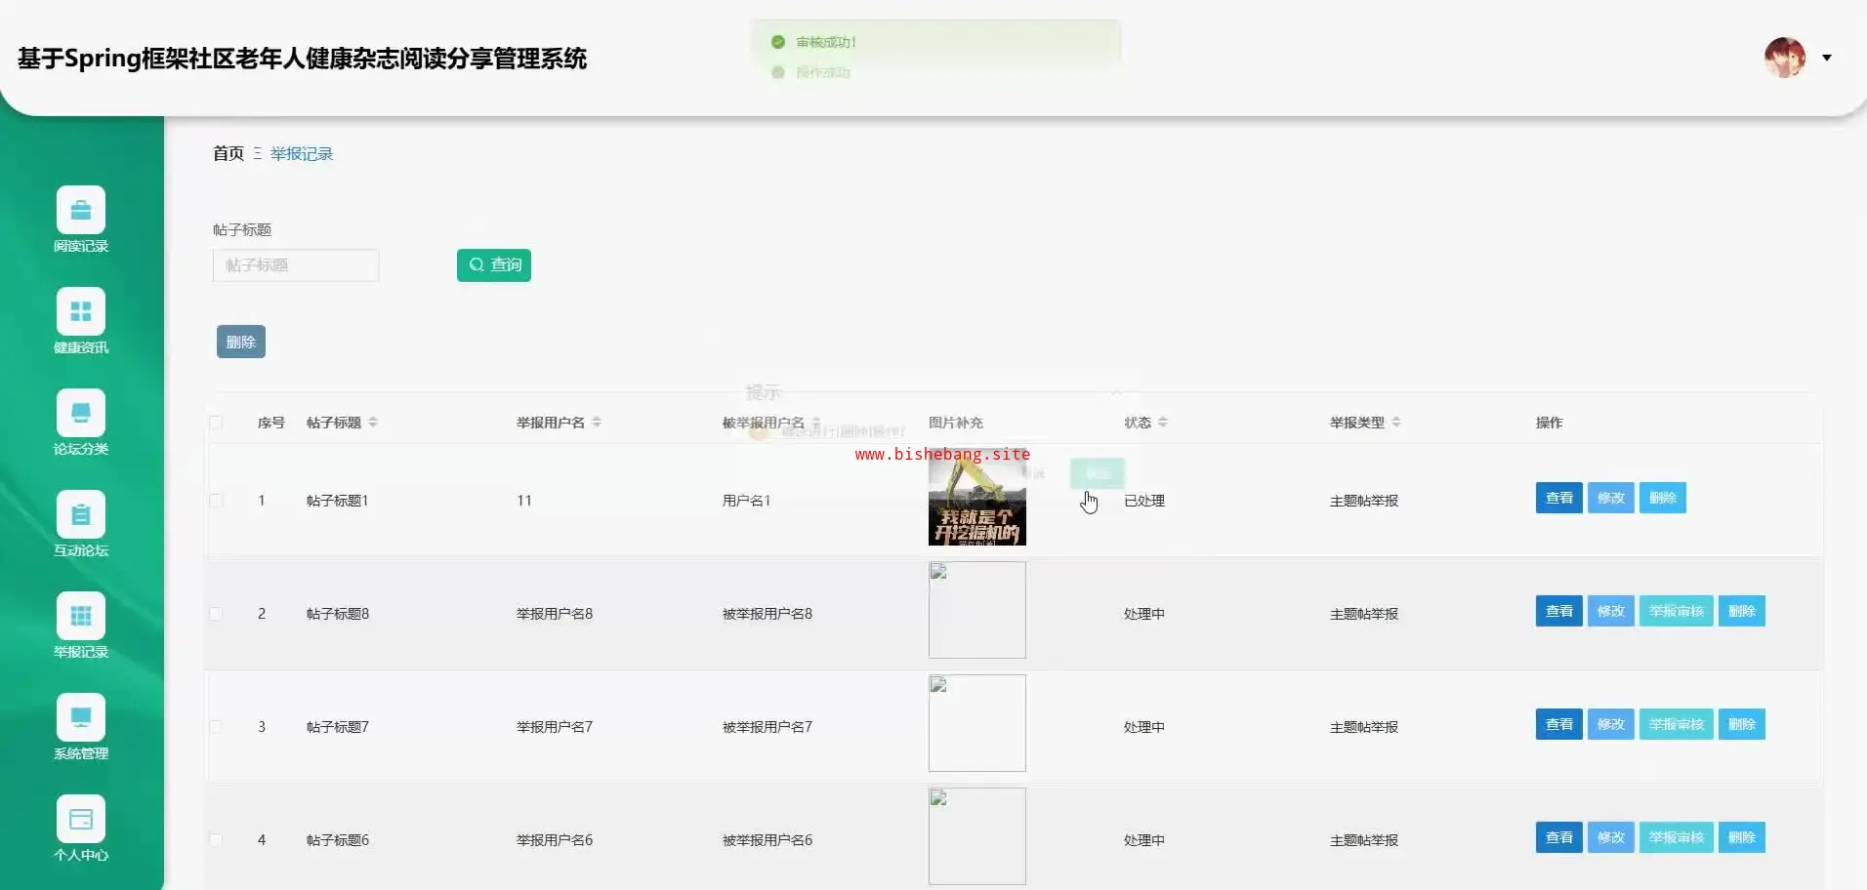Image resolution: width=1867 pixels, height=890 pixels.
Task: Click the user avatar picture
Action: 1784,58
